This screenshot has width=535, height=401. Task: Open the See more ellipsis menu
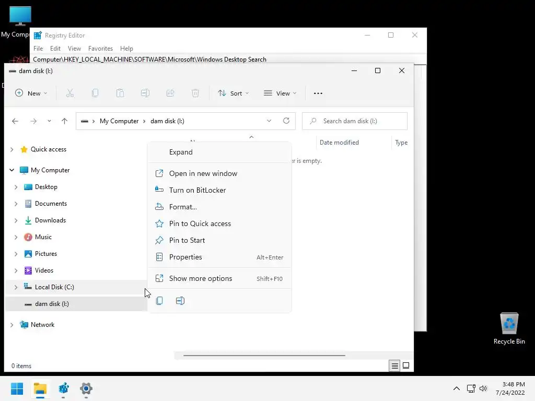pos(318,93)
